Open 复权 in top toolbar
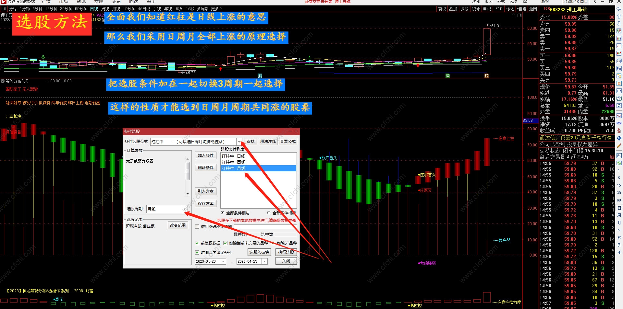 click(x=442, y=9)
